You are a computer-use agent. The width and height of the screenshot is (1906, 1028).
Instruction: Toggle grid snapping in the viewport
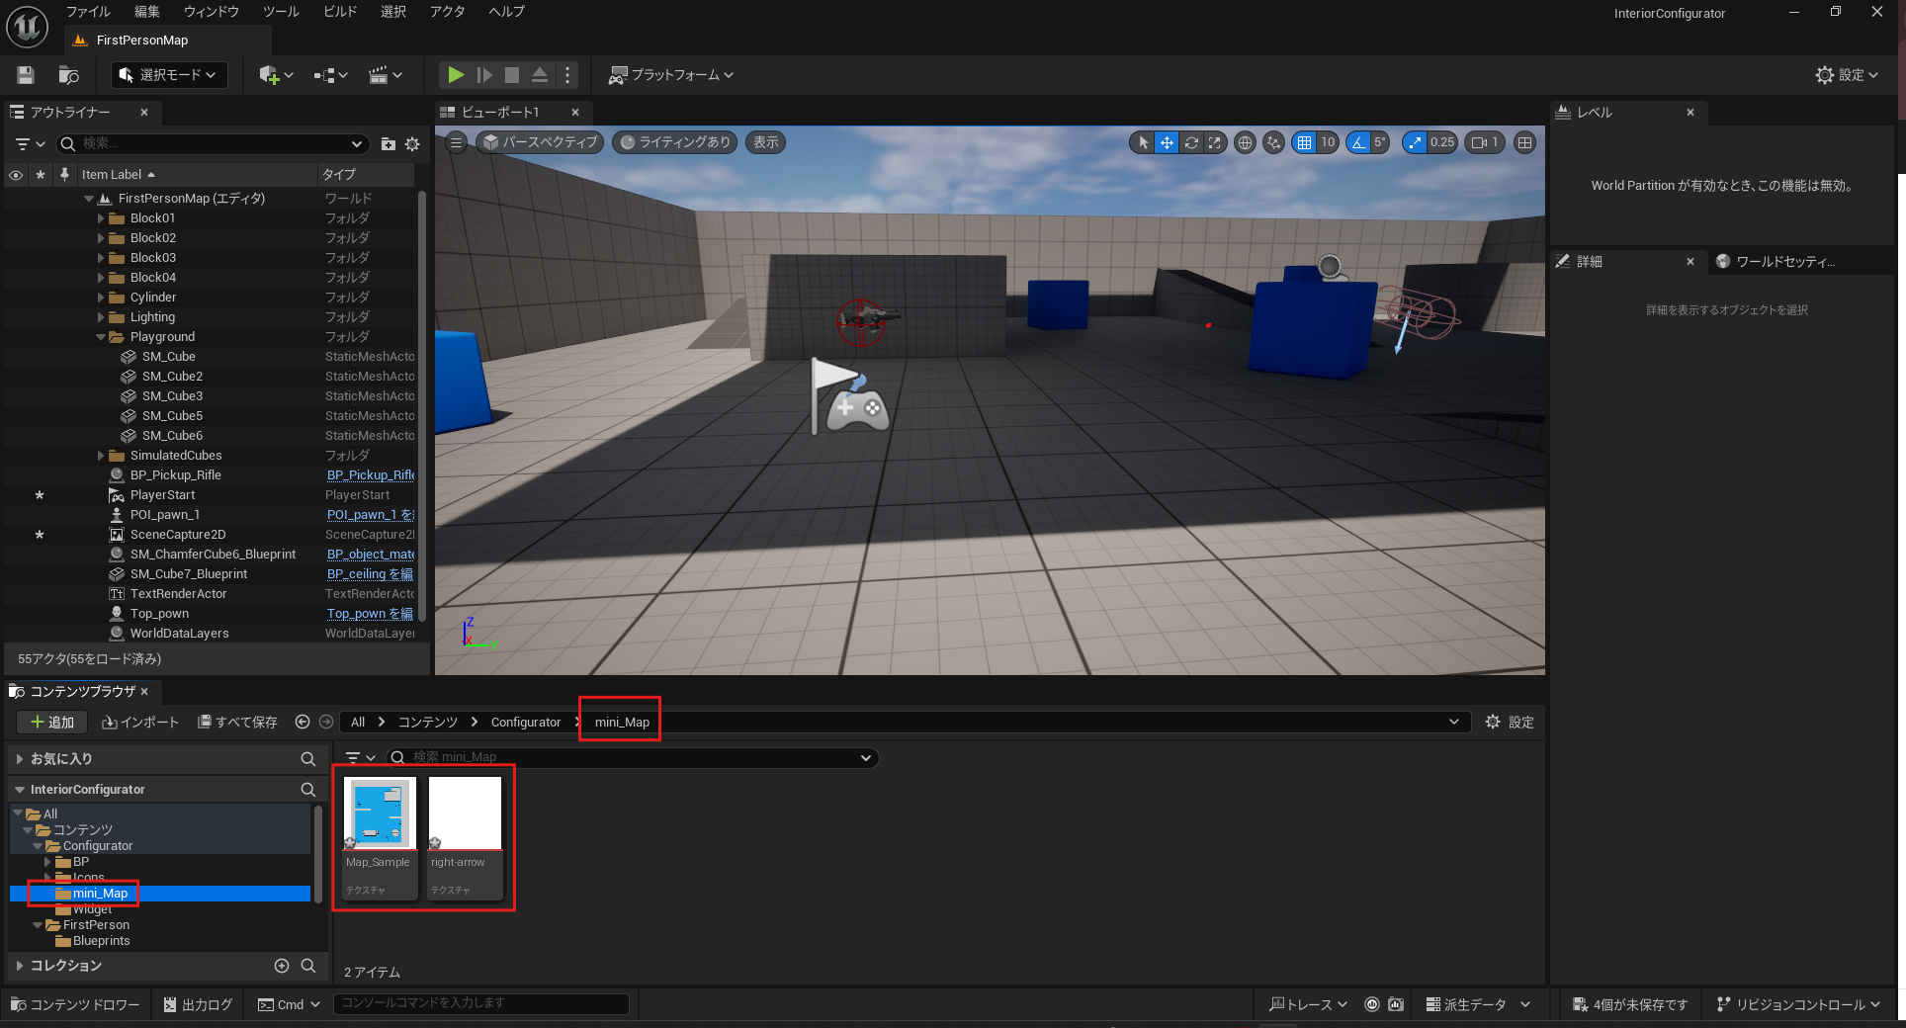pyautogui.click(x=1303, y=142)
